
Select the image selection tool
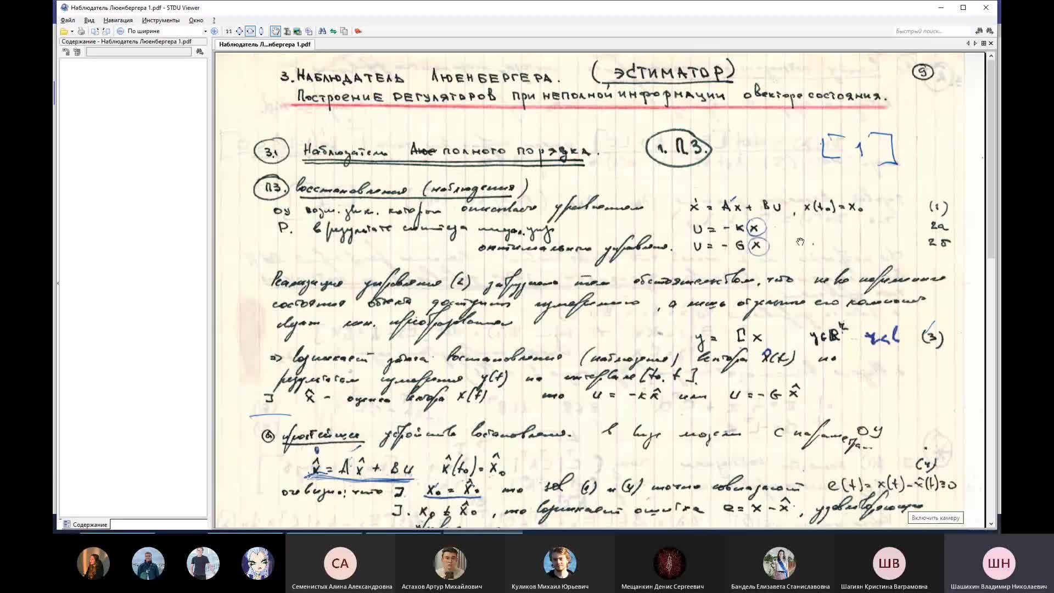298,31
